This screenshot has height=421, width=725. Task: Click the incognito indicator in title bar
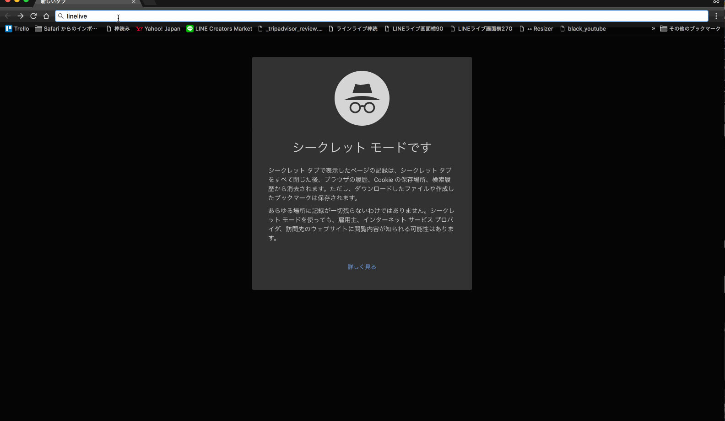(x=716, y=2)
